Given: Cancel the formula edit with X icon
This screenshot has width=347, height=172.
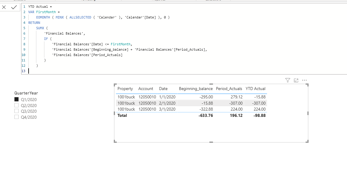Looking at the screenshot, I should (x=4, y=7).
